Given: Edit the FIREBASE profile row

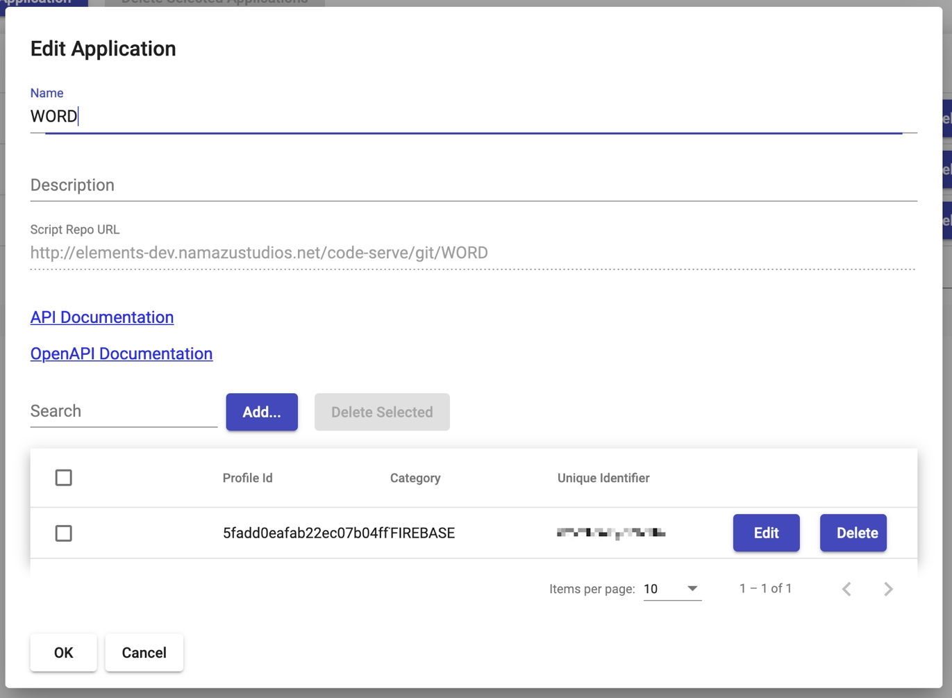Looking at the screenshot, I should point(766,533).
